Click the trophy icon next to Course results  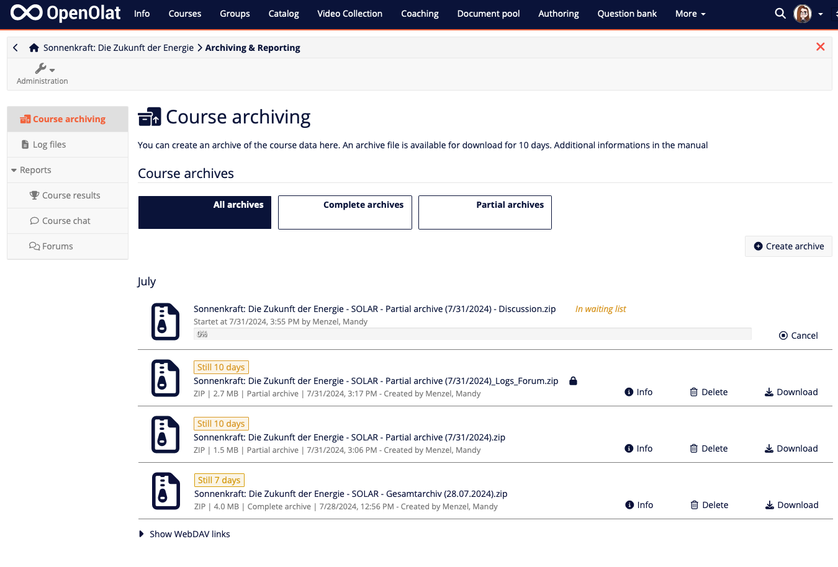34,195
